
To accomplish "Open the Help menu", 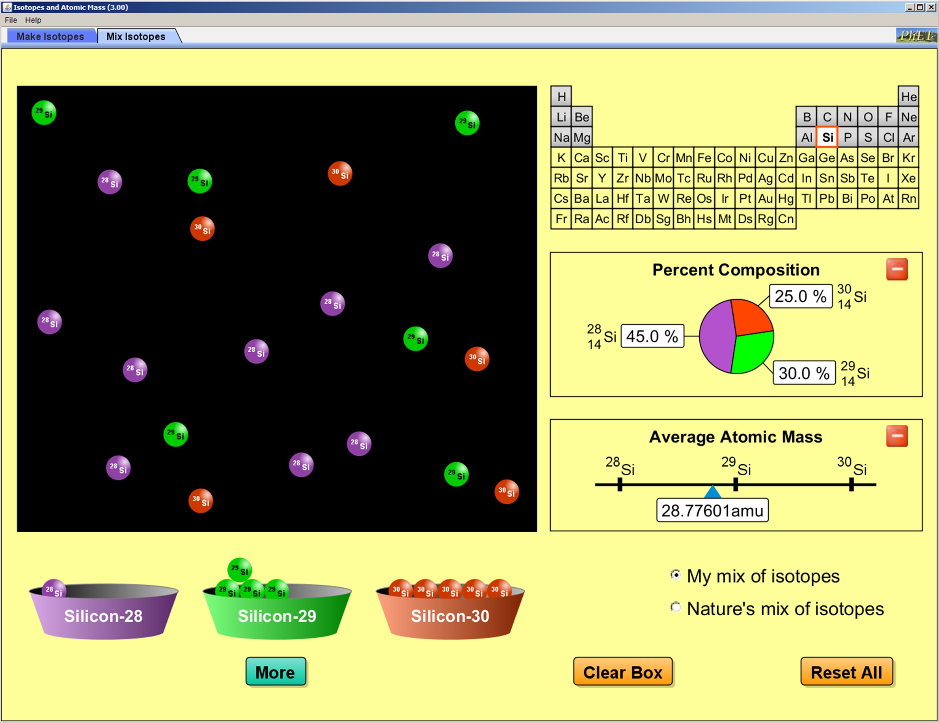I will click(x=33, y=20).
